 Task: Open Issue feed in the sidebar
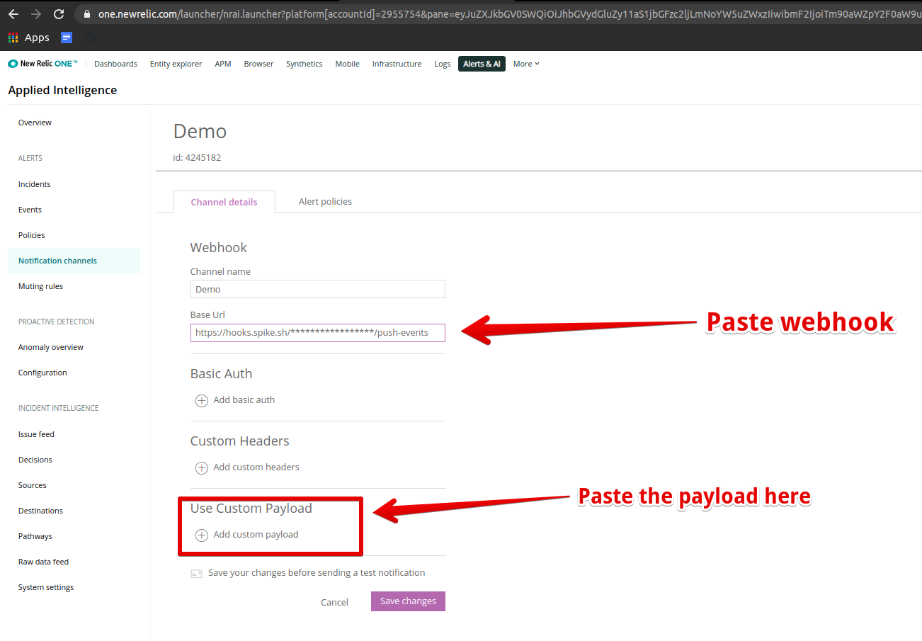point(36,434)
